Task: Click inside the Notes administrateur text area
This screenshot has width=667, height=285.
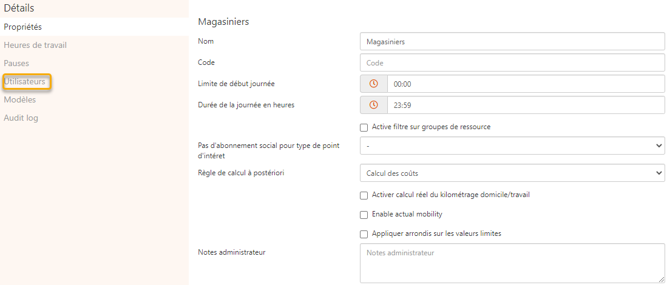Action: [512, 263]
